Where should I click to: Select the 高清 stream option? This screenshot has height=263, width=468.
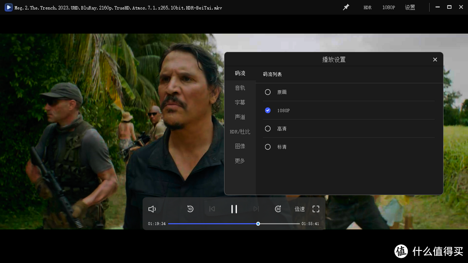348,128
